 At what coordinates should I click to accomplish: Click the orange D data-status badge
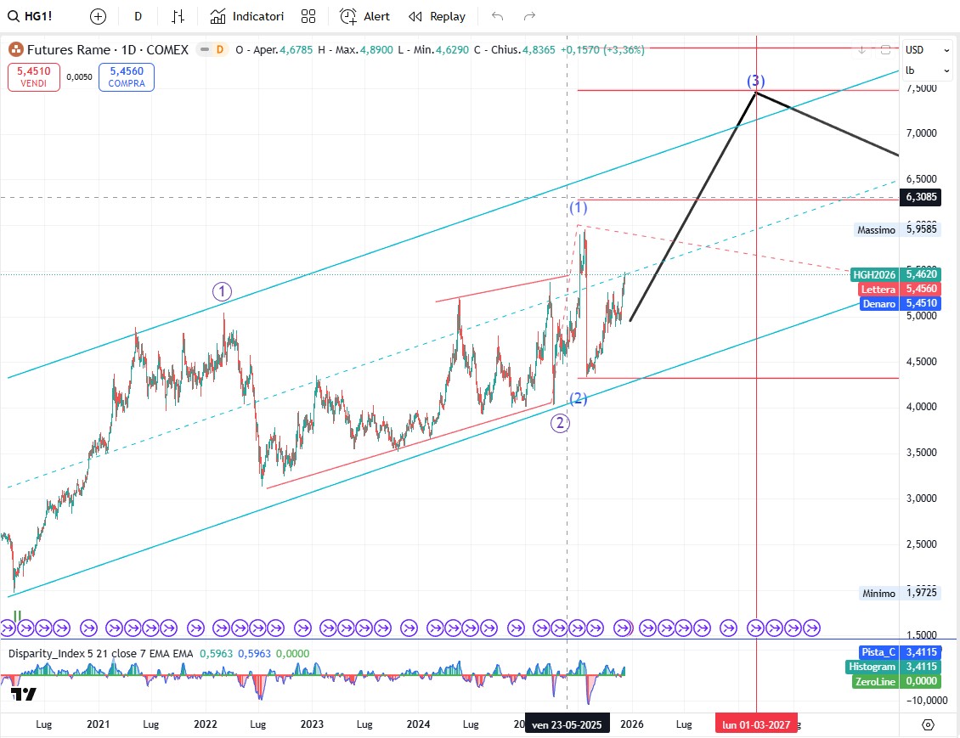coord(220,49)
